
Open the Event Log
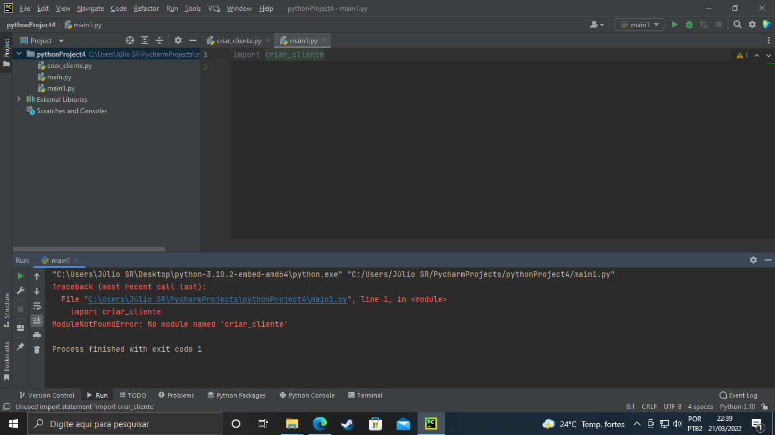pos(738,395)
